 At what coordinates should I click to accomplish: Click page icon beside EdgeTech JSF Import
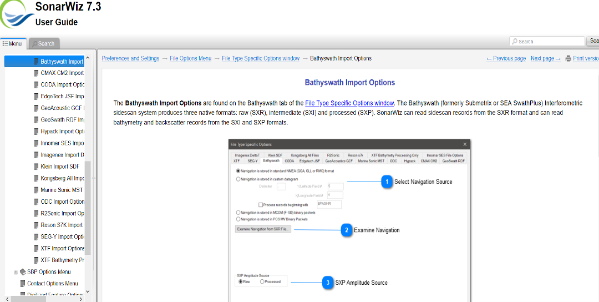pos(36,97)
